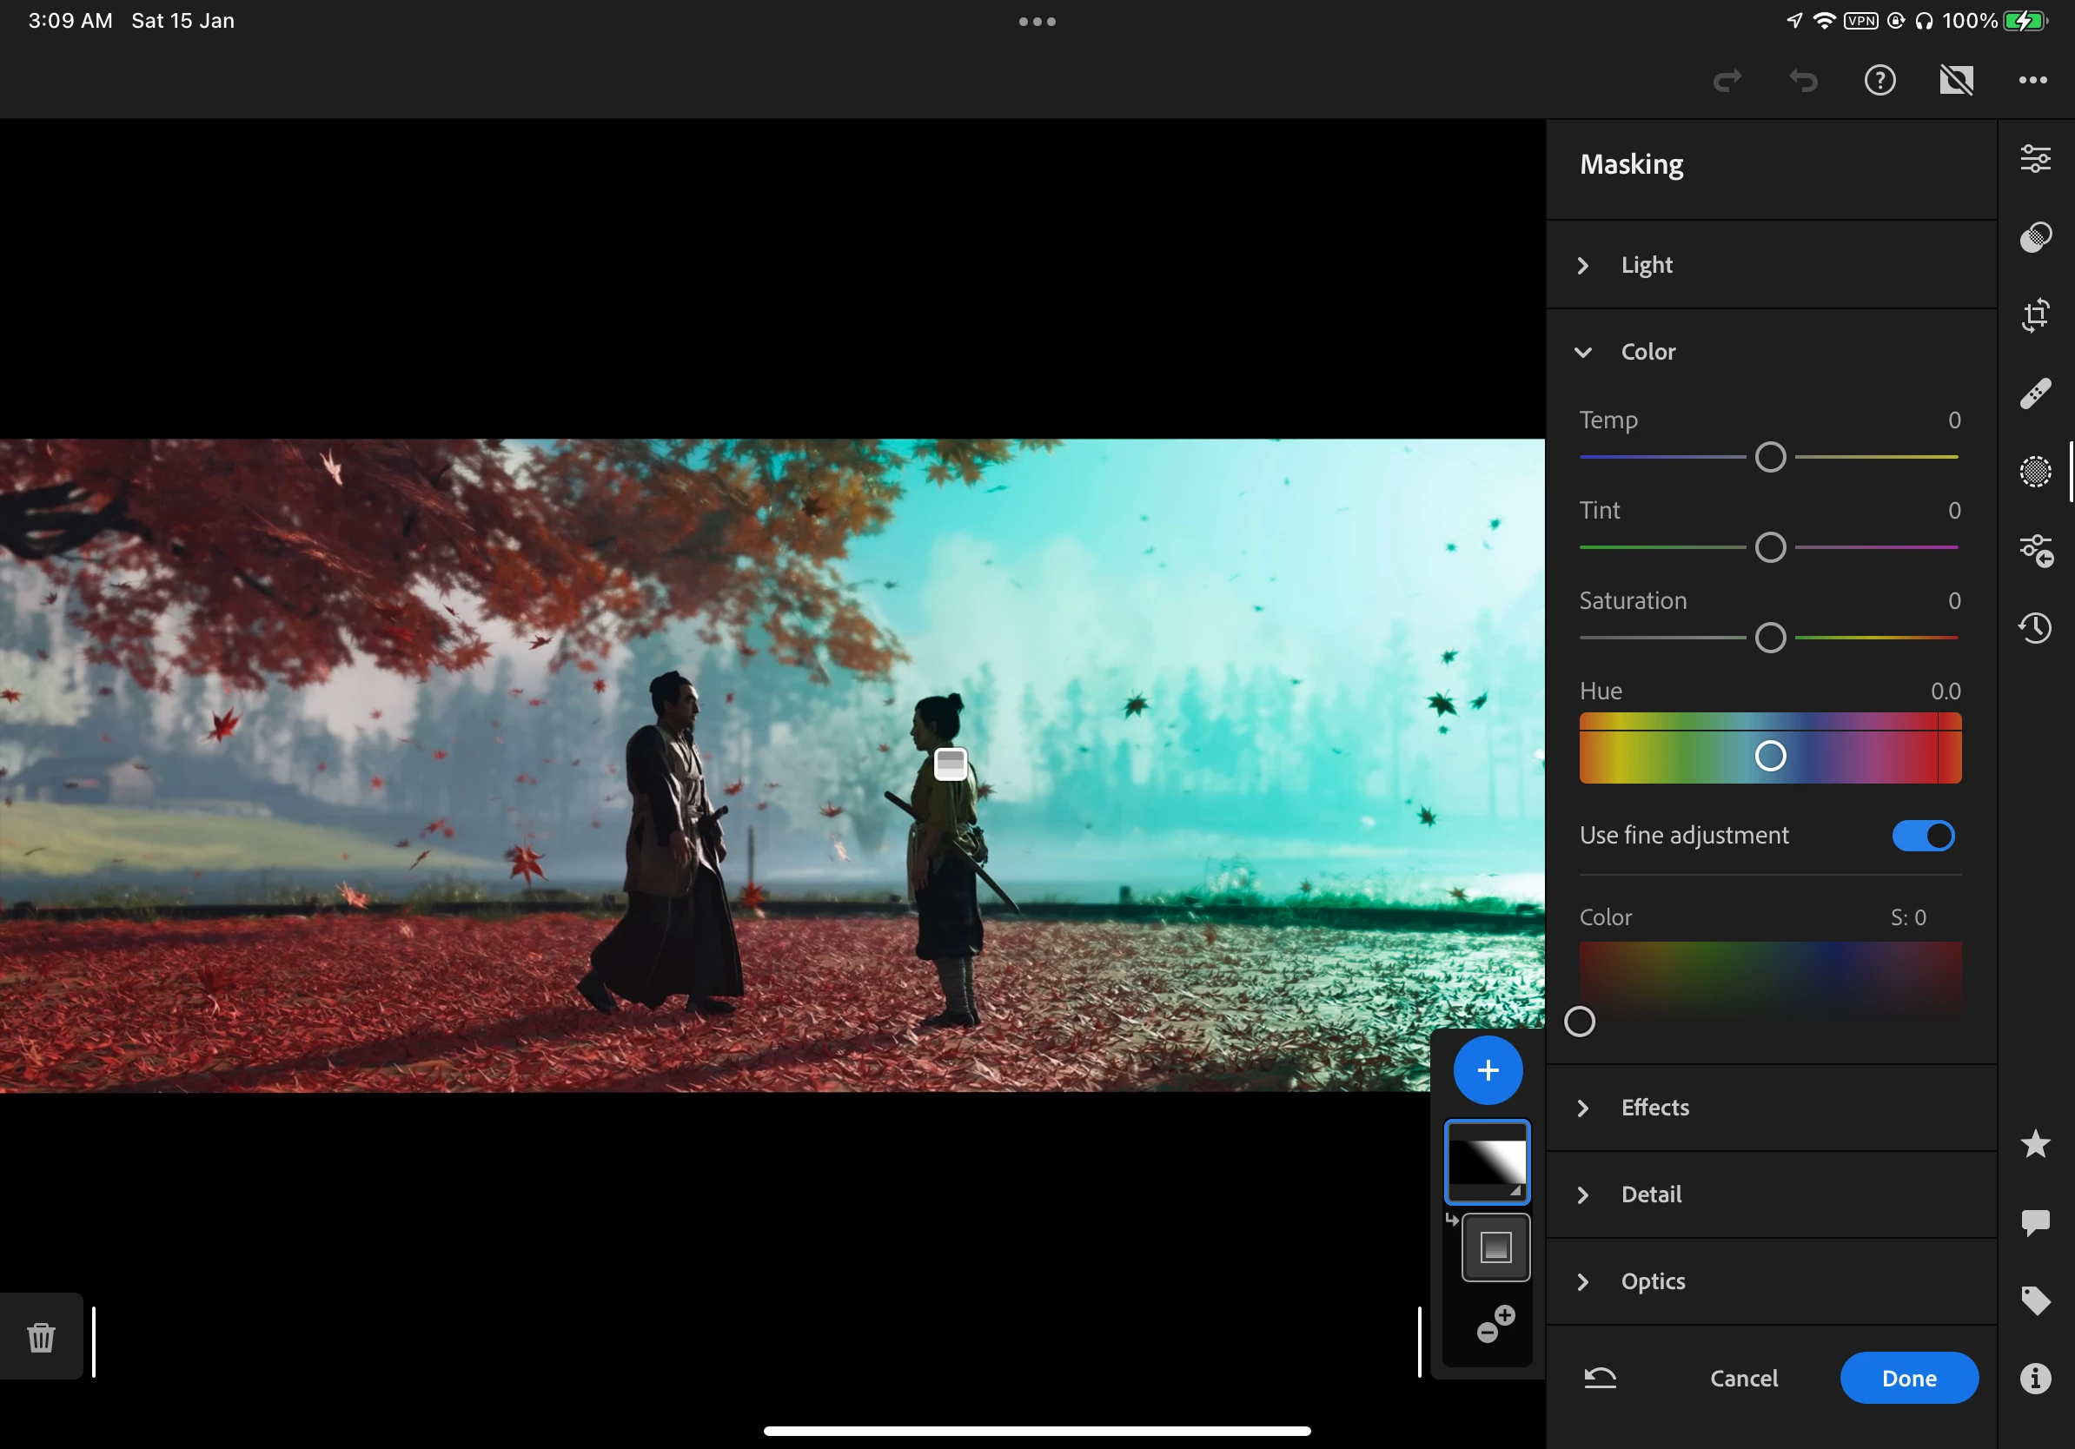This screenshot has width=2075, height=1449.
Task: Open the Rate and review star icon
Action: [x=2034, y=1144]
